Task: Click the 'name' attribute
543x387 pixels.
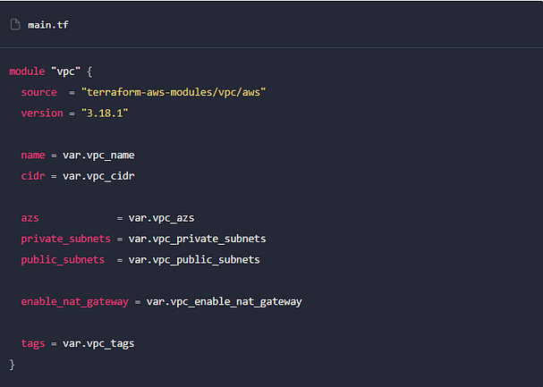Action: (33, 155)
